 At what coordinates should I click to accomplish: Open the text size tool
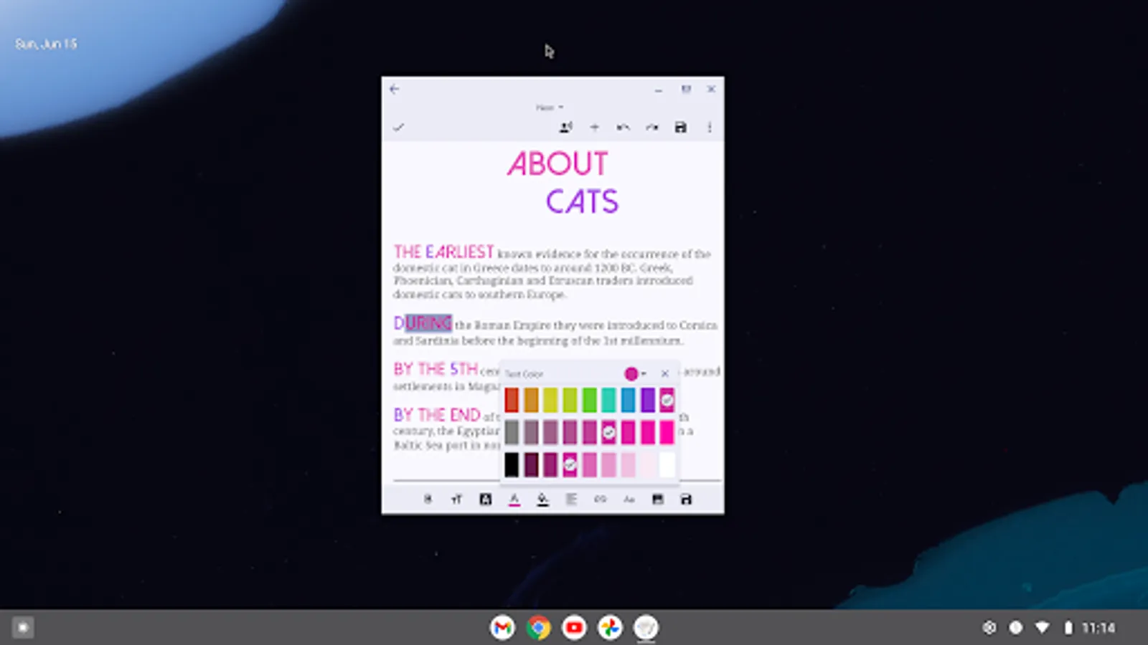[457, 500]
